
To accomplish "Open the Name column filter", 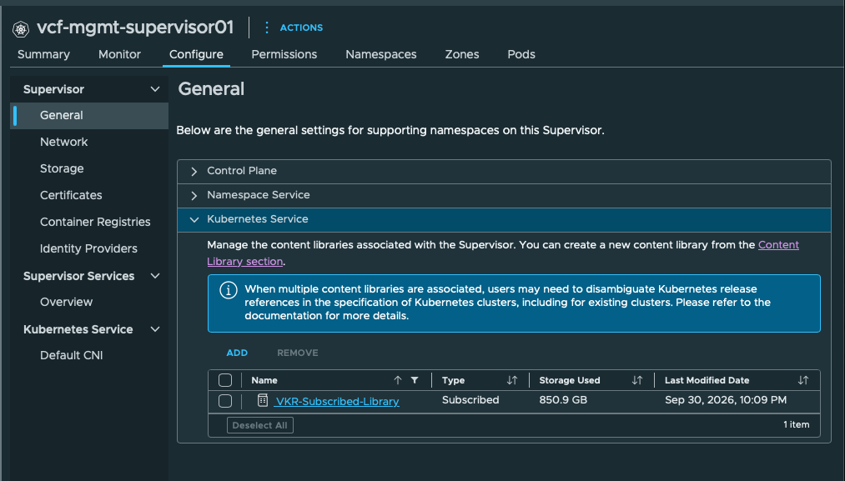I will point(415,380).
